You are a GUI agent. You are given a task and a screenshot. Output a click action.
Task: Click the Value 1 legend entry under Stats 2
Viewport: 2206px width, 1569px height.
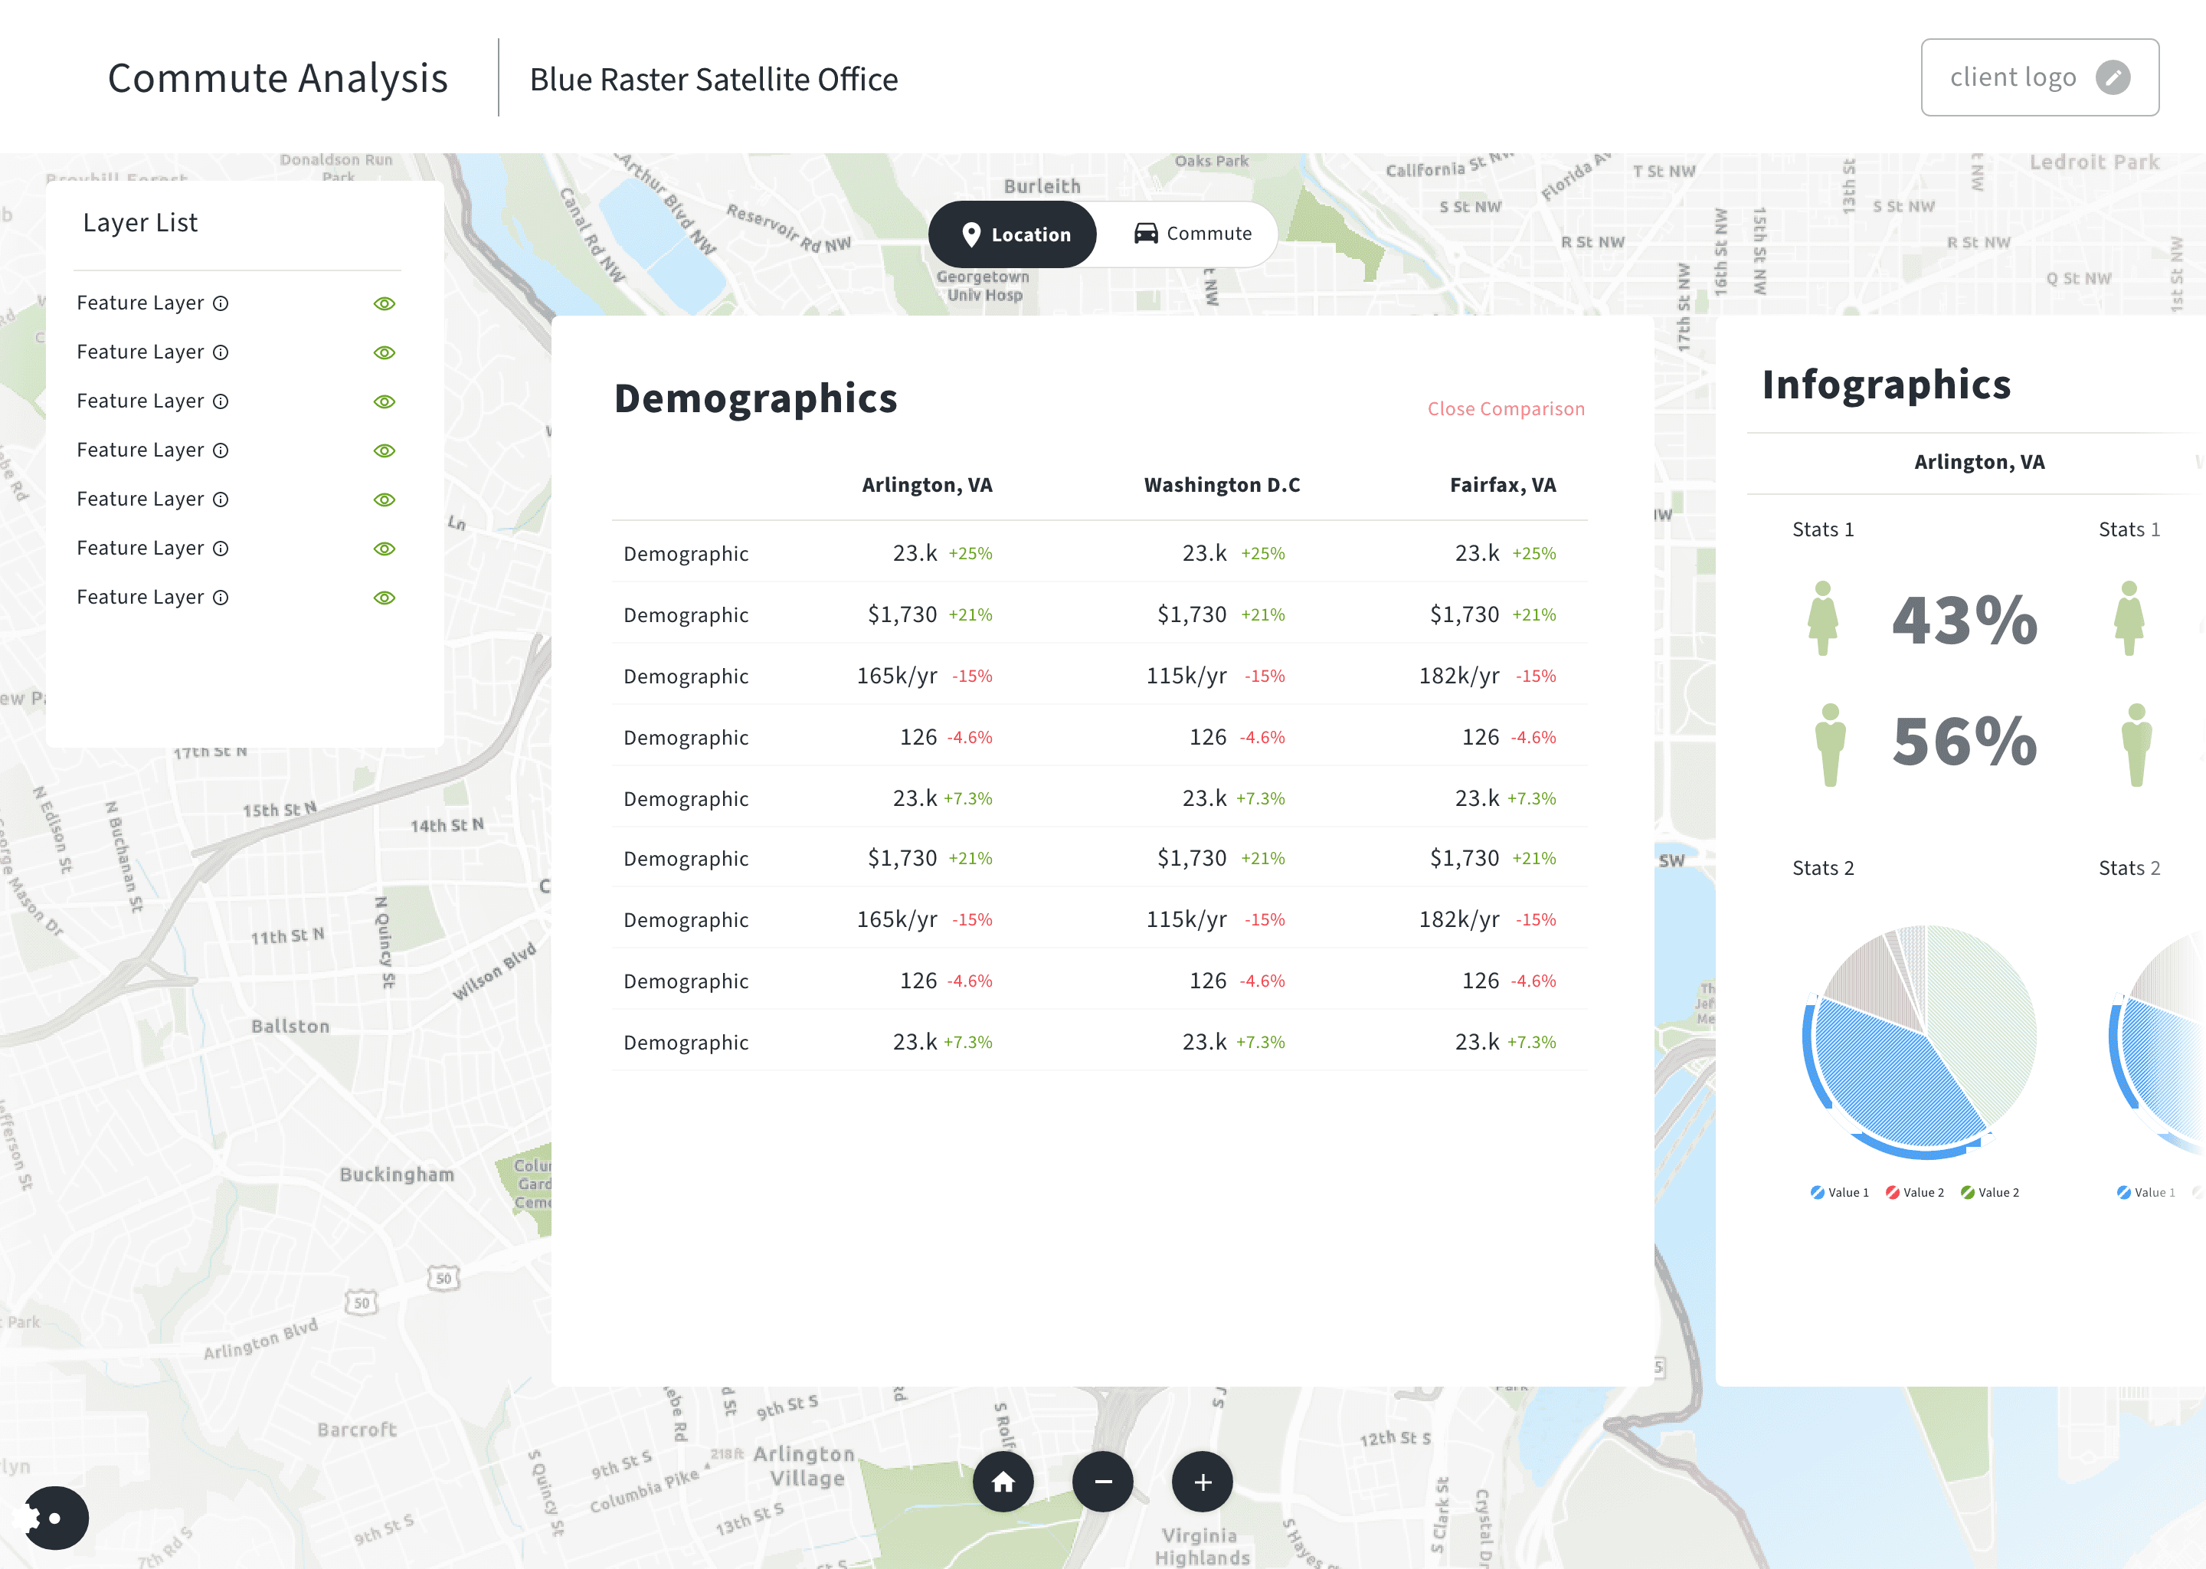click(1841, 1191)
